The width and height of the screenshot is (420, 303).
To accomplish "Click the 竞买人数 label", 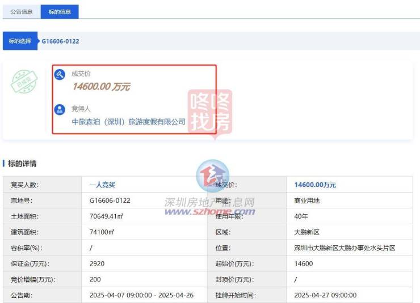I will click(24, 185).
